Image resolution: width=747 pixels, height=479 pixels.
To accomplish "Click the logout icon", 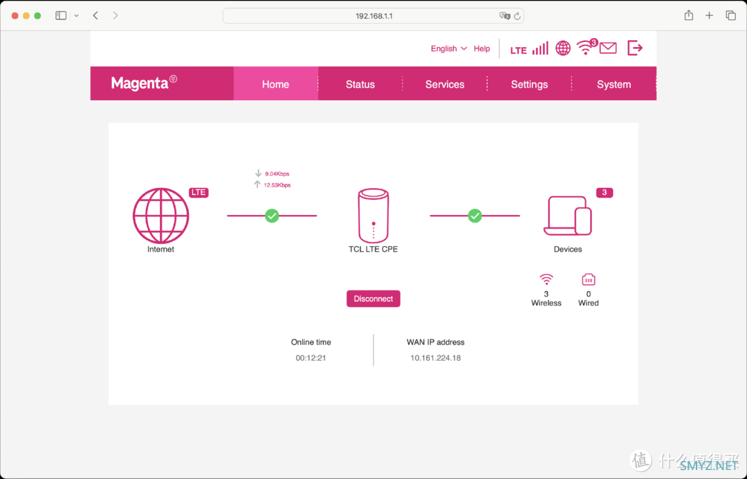I will point(635,48).
